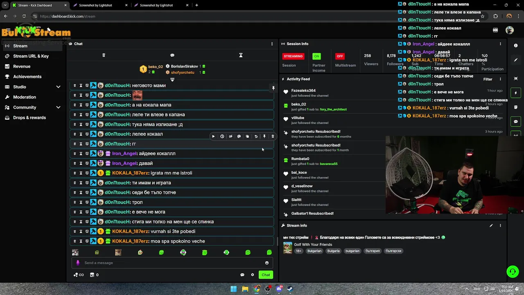Pick the first emote in quick emote row
The image size is (524, 295).
pos(75,252)
